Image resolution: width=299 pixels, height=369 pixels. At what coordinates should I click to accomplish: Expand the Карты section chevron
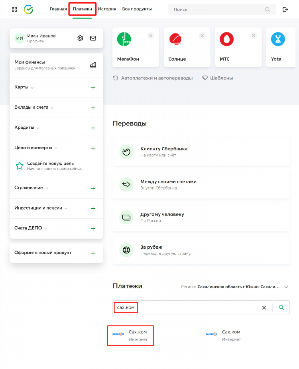pos(32,88)
